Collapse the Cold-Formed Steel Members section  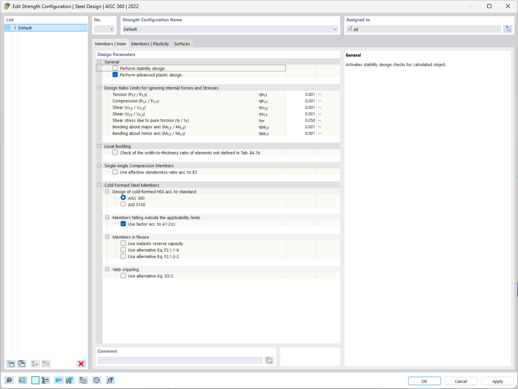99,185
